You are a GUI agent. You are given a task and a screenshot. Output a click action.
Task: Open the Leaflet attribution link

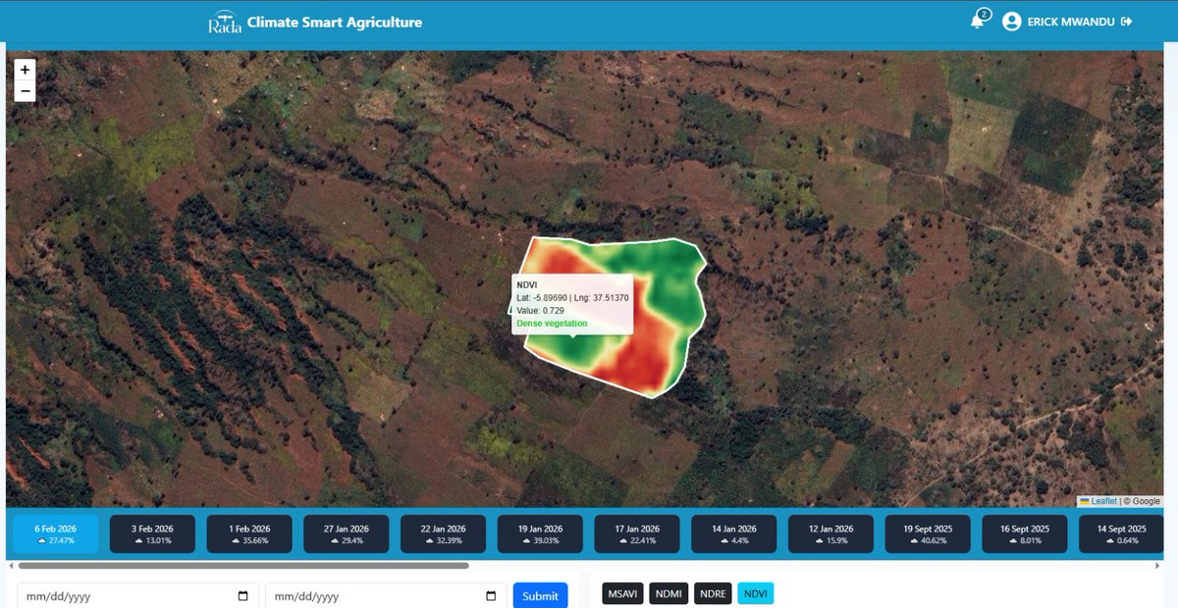click(x=1104, y=501)
